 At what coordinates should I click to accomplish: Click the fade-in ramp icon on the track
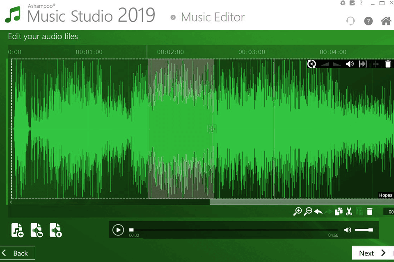tap(325, 64)
